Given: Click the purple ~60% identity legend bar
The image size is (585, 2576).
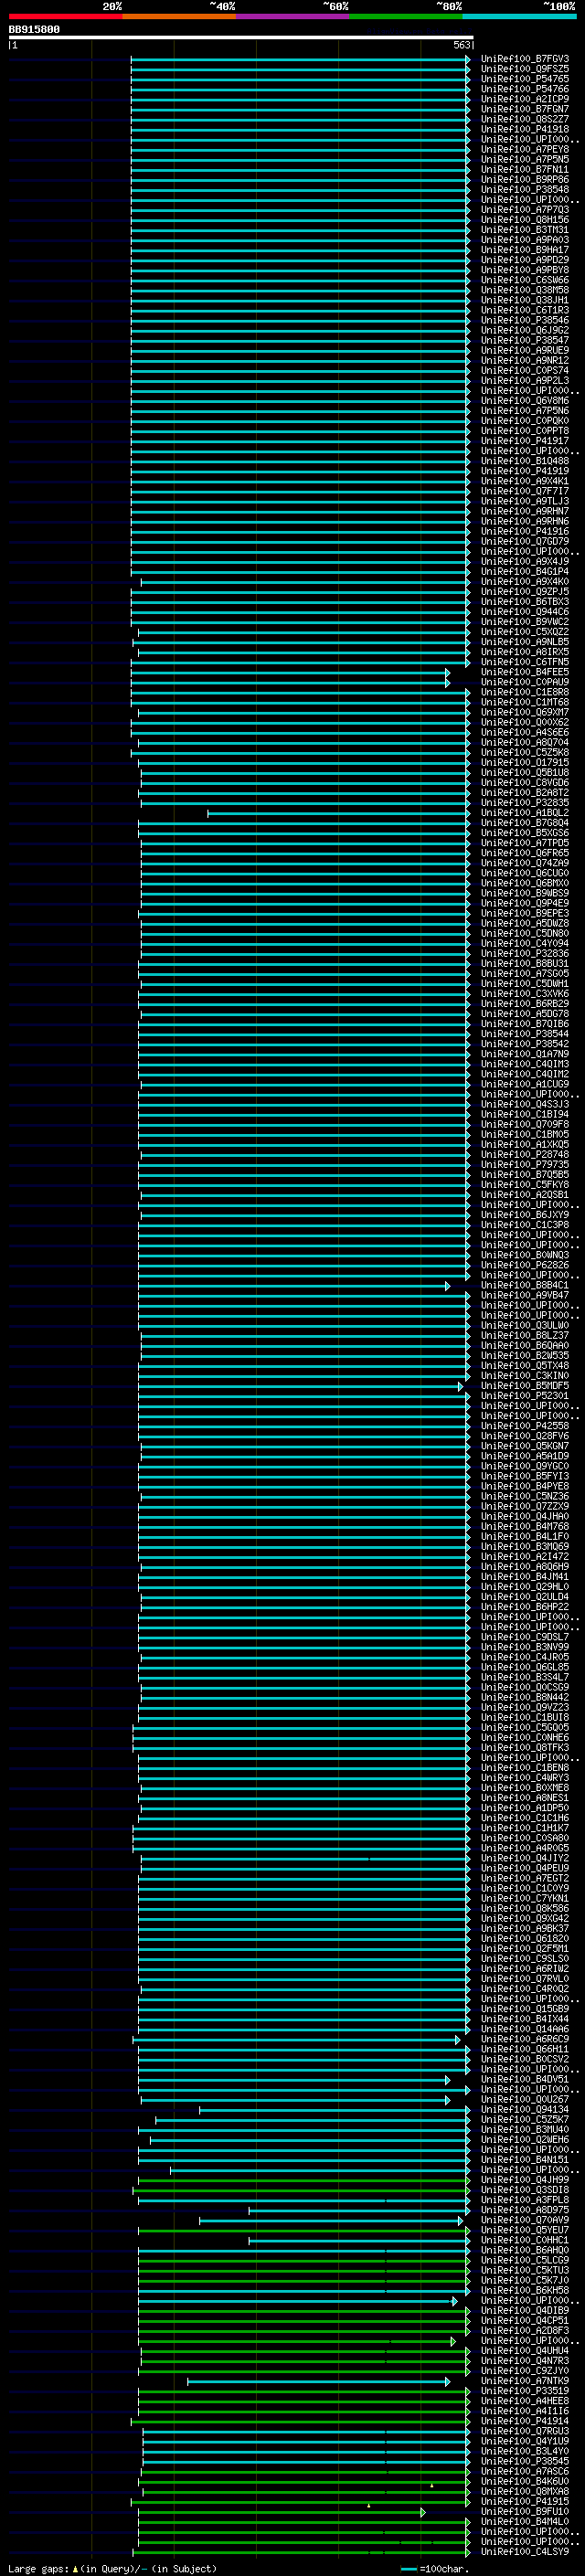Looking at the screenshot, I should point(293,16).
